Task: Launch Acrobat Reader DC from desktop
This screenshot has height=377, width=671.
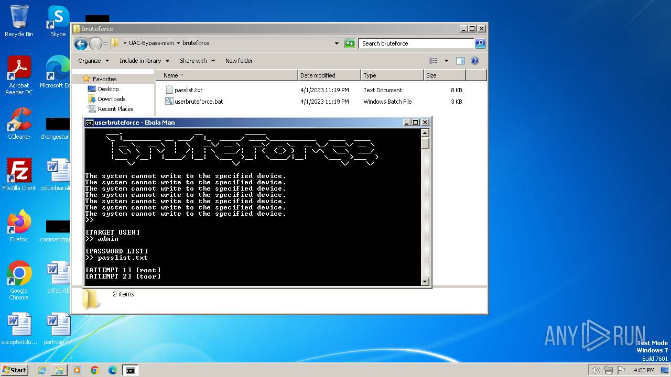Action: (19, 75)
